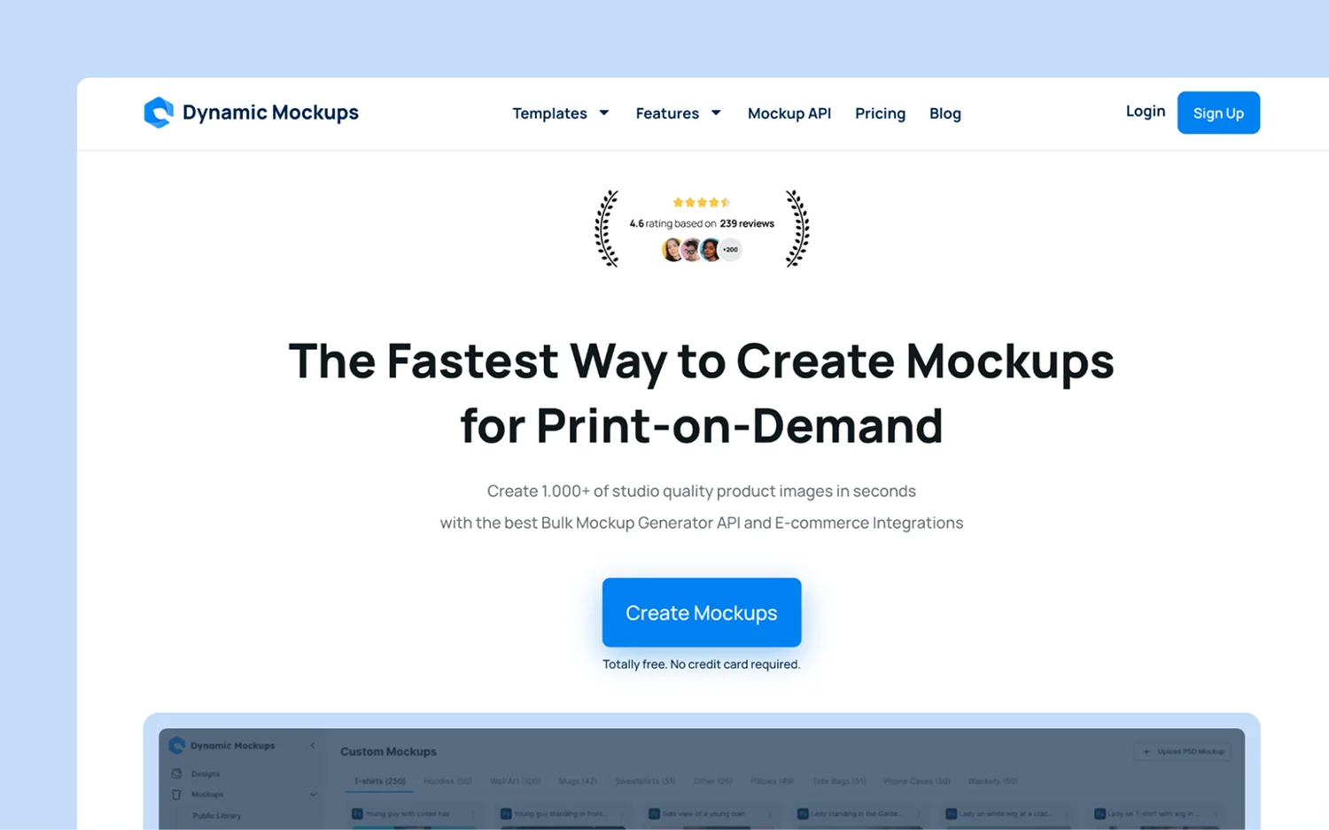
Task: Click the Dynamic Mockups logo icon
Action: tap(159, 112)
